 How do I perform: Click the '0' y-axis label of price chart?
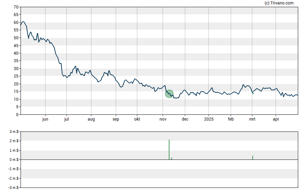click(17, 115)
